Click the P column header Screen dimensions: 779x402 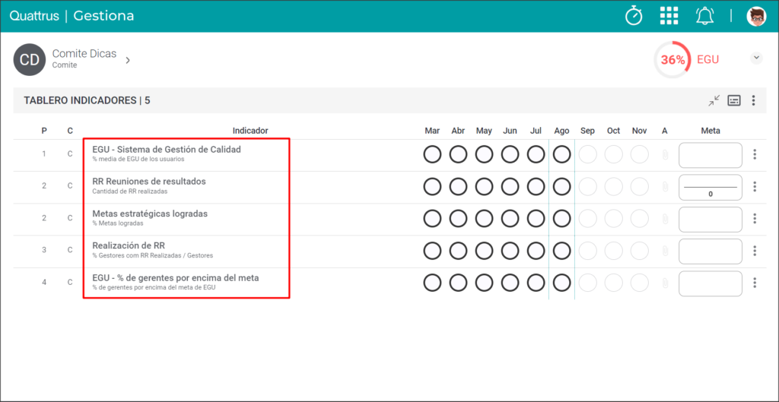[x=44, y=131]
